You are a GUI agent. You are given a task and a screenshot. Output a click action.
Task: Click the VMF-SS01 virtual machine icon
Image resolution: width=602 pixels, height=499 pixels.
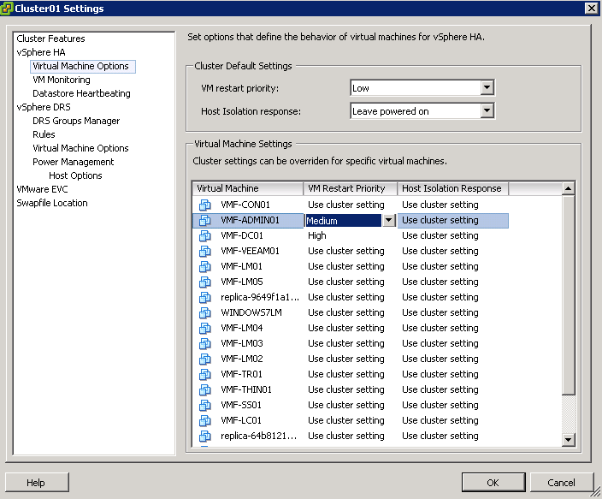(204, 405)
